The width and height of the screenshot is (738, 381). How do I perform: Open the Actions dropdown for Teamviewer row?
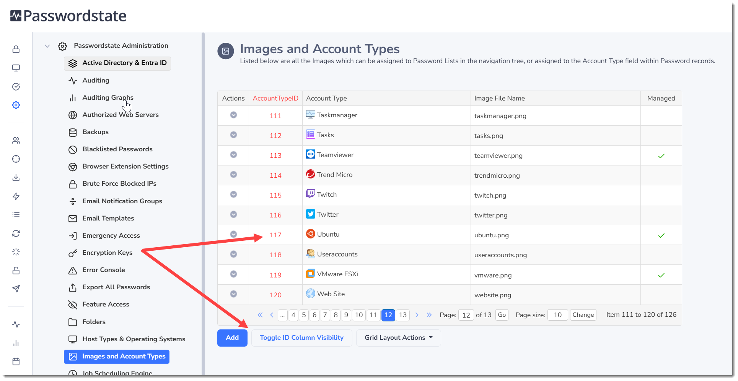[x=233, y=155]
